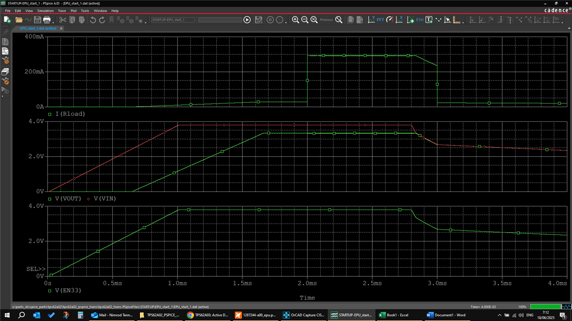Click the Previous zoom button
572x321 pixels.
click(326, 20)
